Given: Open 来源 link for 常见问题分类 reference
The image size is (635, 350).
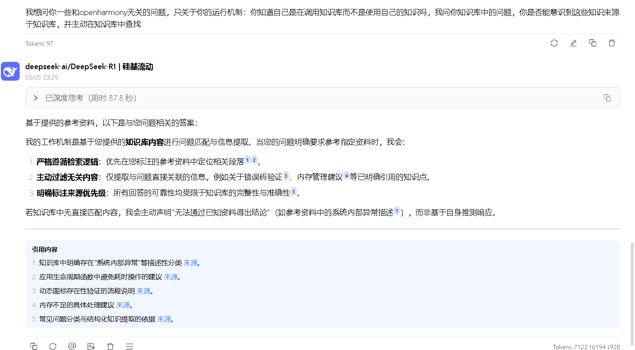Looking at the screenshot, I should (x=164, y=319).
